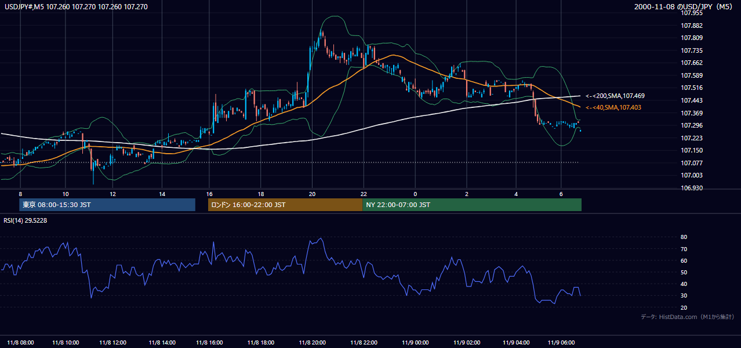The height and width of the screenshot is (348, 741).
Task: Click hour label 16 under price chart
Action: (x=210, y=194)
